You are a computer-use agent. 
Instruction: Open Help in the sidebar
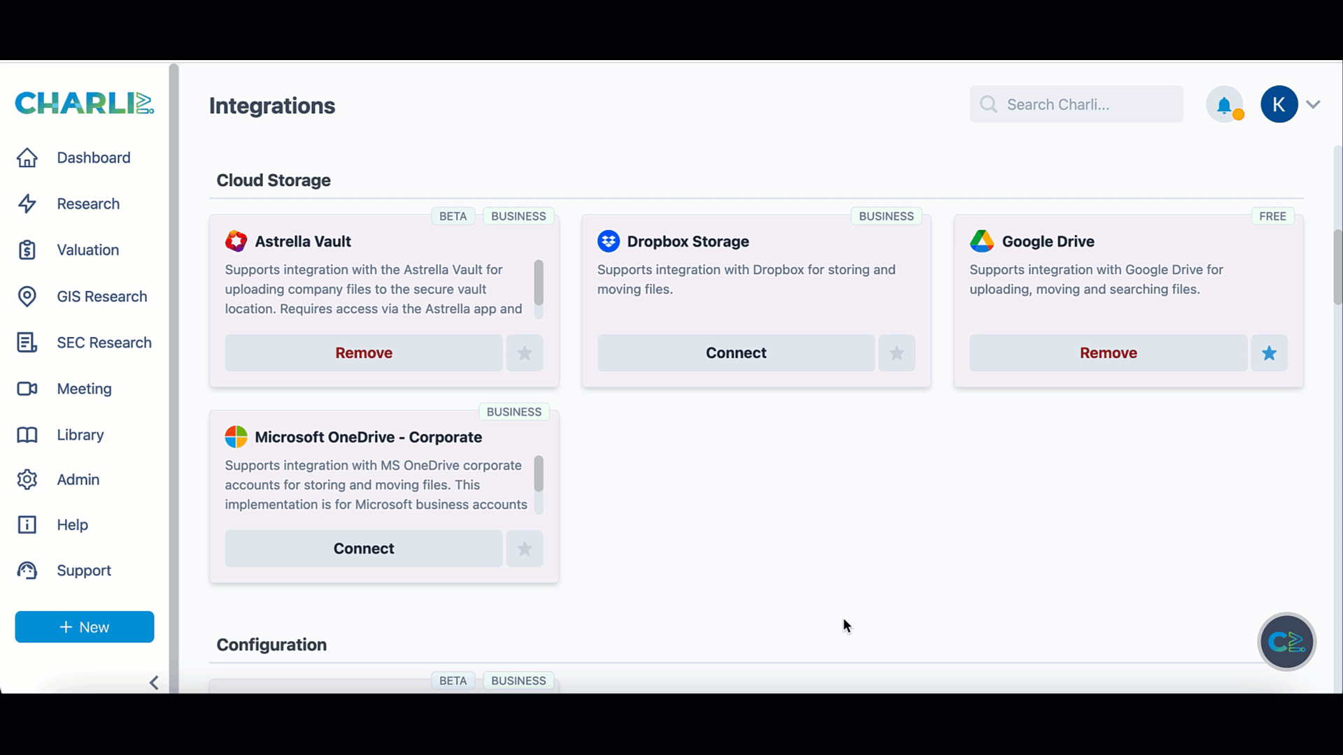click(x=73, y=525)
